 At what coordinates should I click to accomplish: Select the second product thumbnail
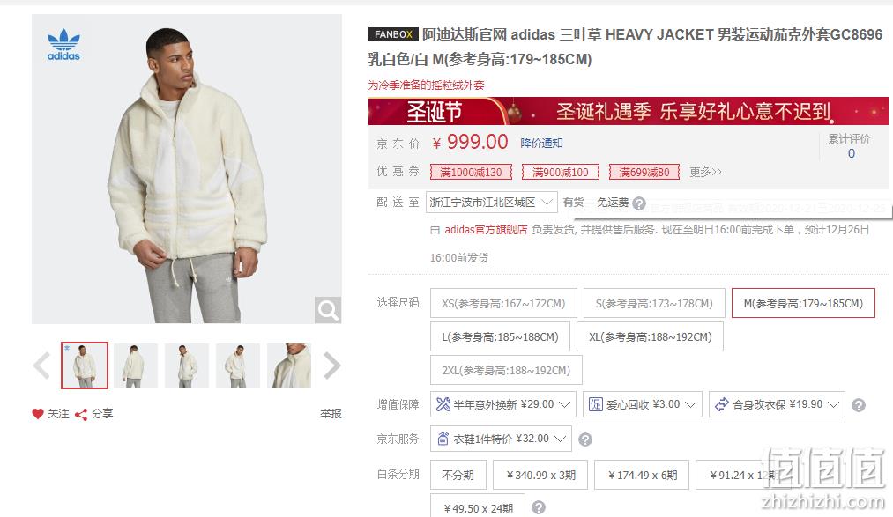click(136, 366)
